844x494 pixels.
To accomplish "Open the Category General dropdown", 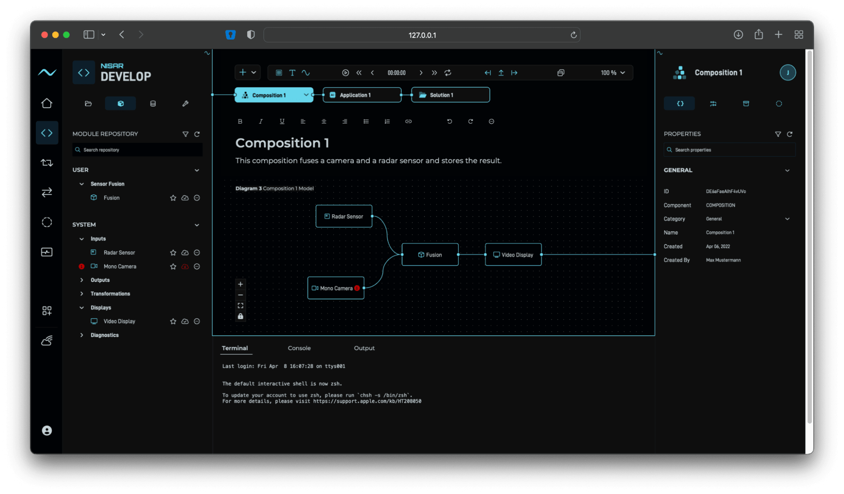I will coord(787,219).
